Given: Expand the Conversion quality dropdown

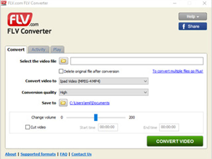Looking at the screenshot, I should (x=104, y=92).
